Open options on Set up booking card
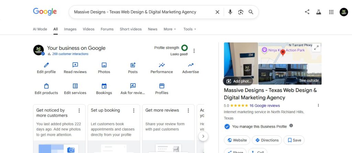 pyautogui.click(x=134, y=110)
